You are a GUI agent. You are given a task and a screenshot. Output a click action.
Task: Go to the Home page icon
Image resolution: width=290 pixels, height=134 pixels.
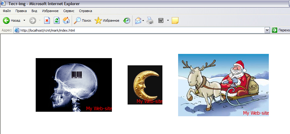tap(66, 20)
